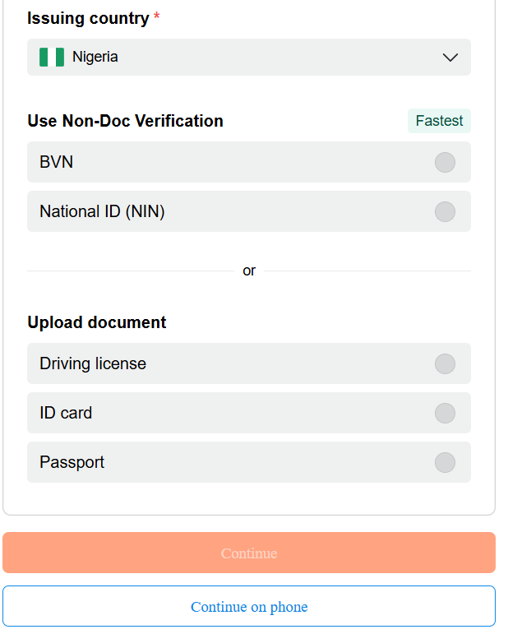Click the Upload document heading
The width and height of the screenshot is (508, 634).
97,322
